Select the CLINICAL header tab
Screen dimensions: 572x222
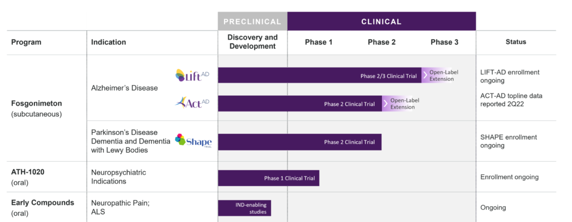click(381, 22)
